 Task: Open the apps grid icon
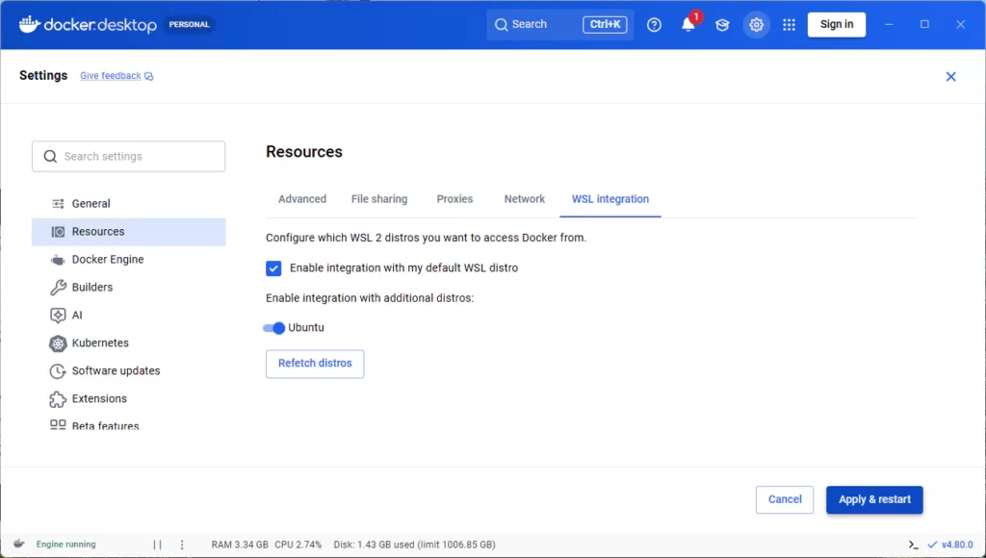point(789,24)
